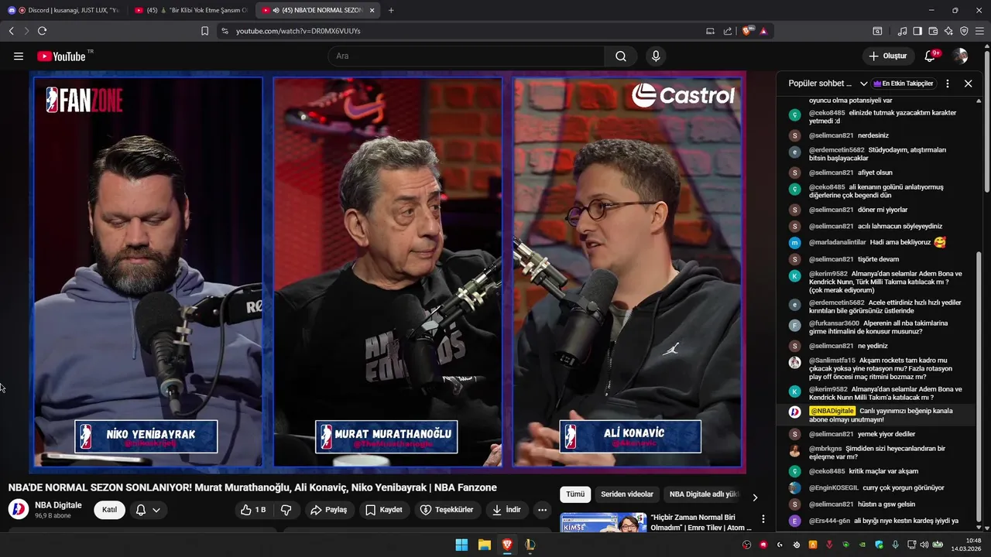
Task: Click the İndir download button
Action: [506, 510]
